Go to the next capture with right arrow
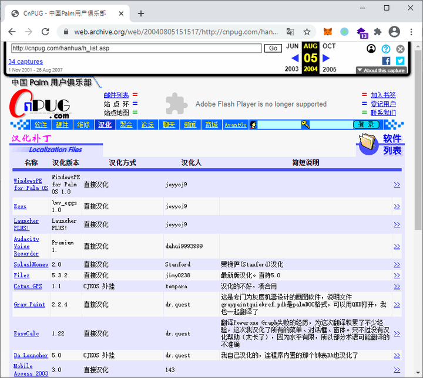The image size is (423, 378). (327, 58)
